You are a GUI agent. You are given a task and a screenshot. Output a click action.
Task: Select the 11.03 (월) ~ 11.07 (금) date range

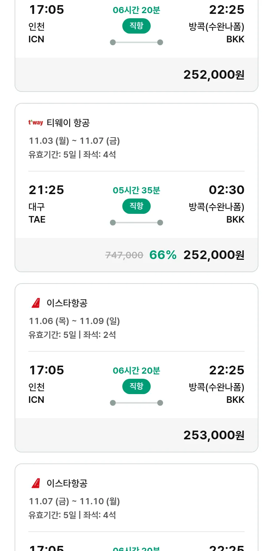74,141
